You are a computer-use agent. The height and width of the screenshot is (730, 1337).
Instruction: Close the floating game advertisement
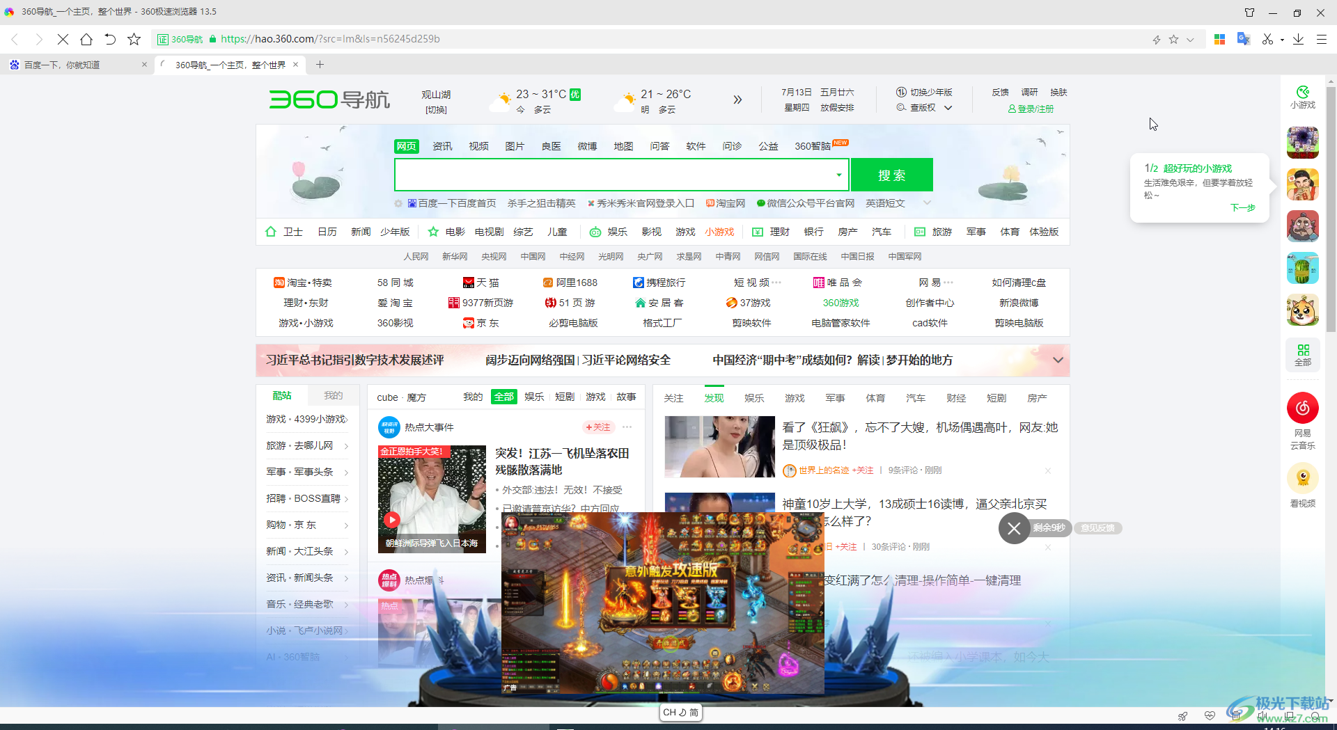point(1014,528)
